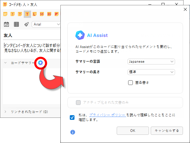Image resolution: width=190 pixels, height=143 pixels.
Task: Click the キャンセルする button
Action: tap(167, 131)
